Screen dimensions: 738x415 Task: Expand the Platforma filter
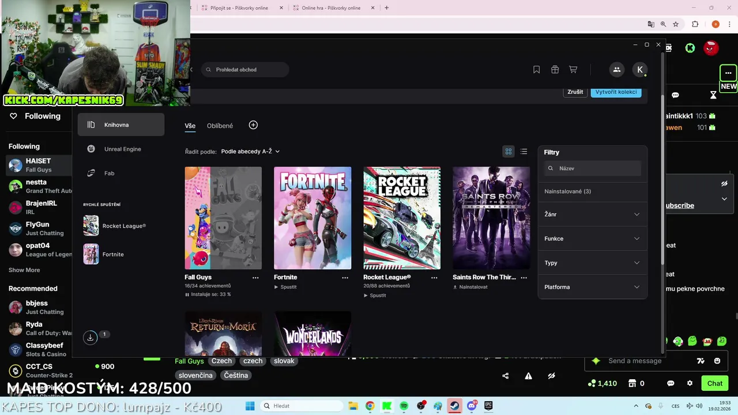pos(592,287)
